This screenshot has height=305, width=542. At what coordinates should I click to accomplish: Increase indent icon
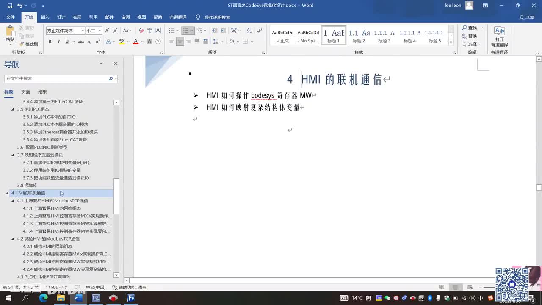(x=223, y=30)
